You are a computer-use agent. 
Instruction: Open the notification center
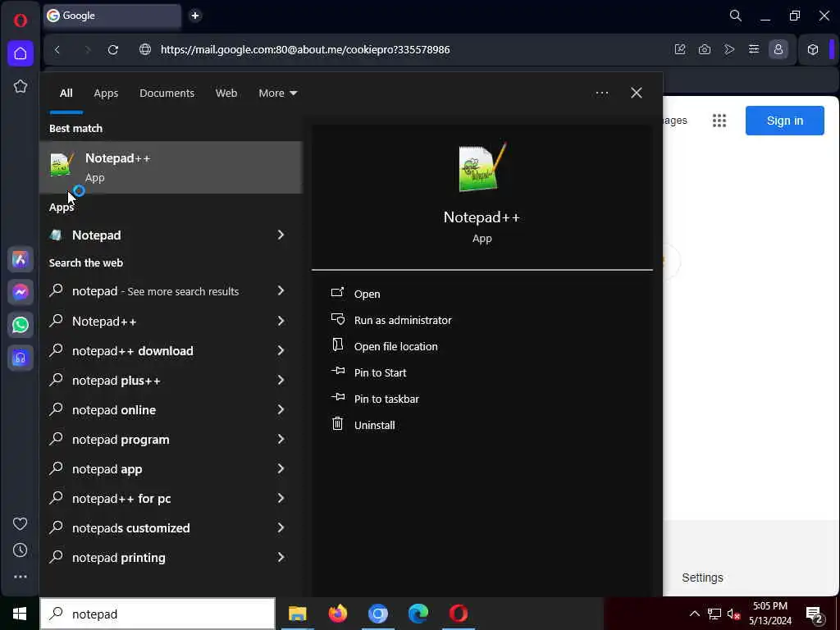coord(815,614)
